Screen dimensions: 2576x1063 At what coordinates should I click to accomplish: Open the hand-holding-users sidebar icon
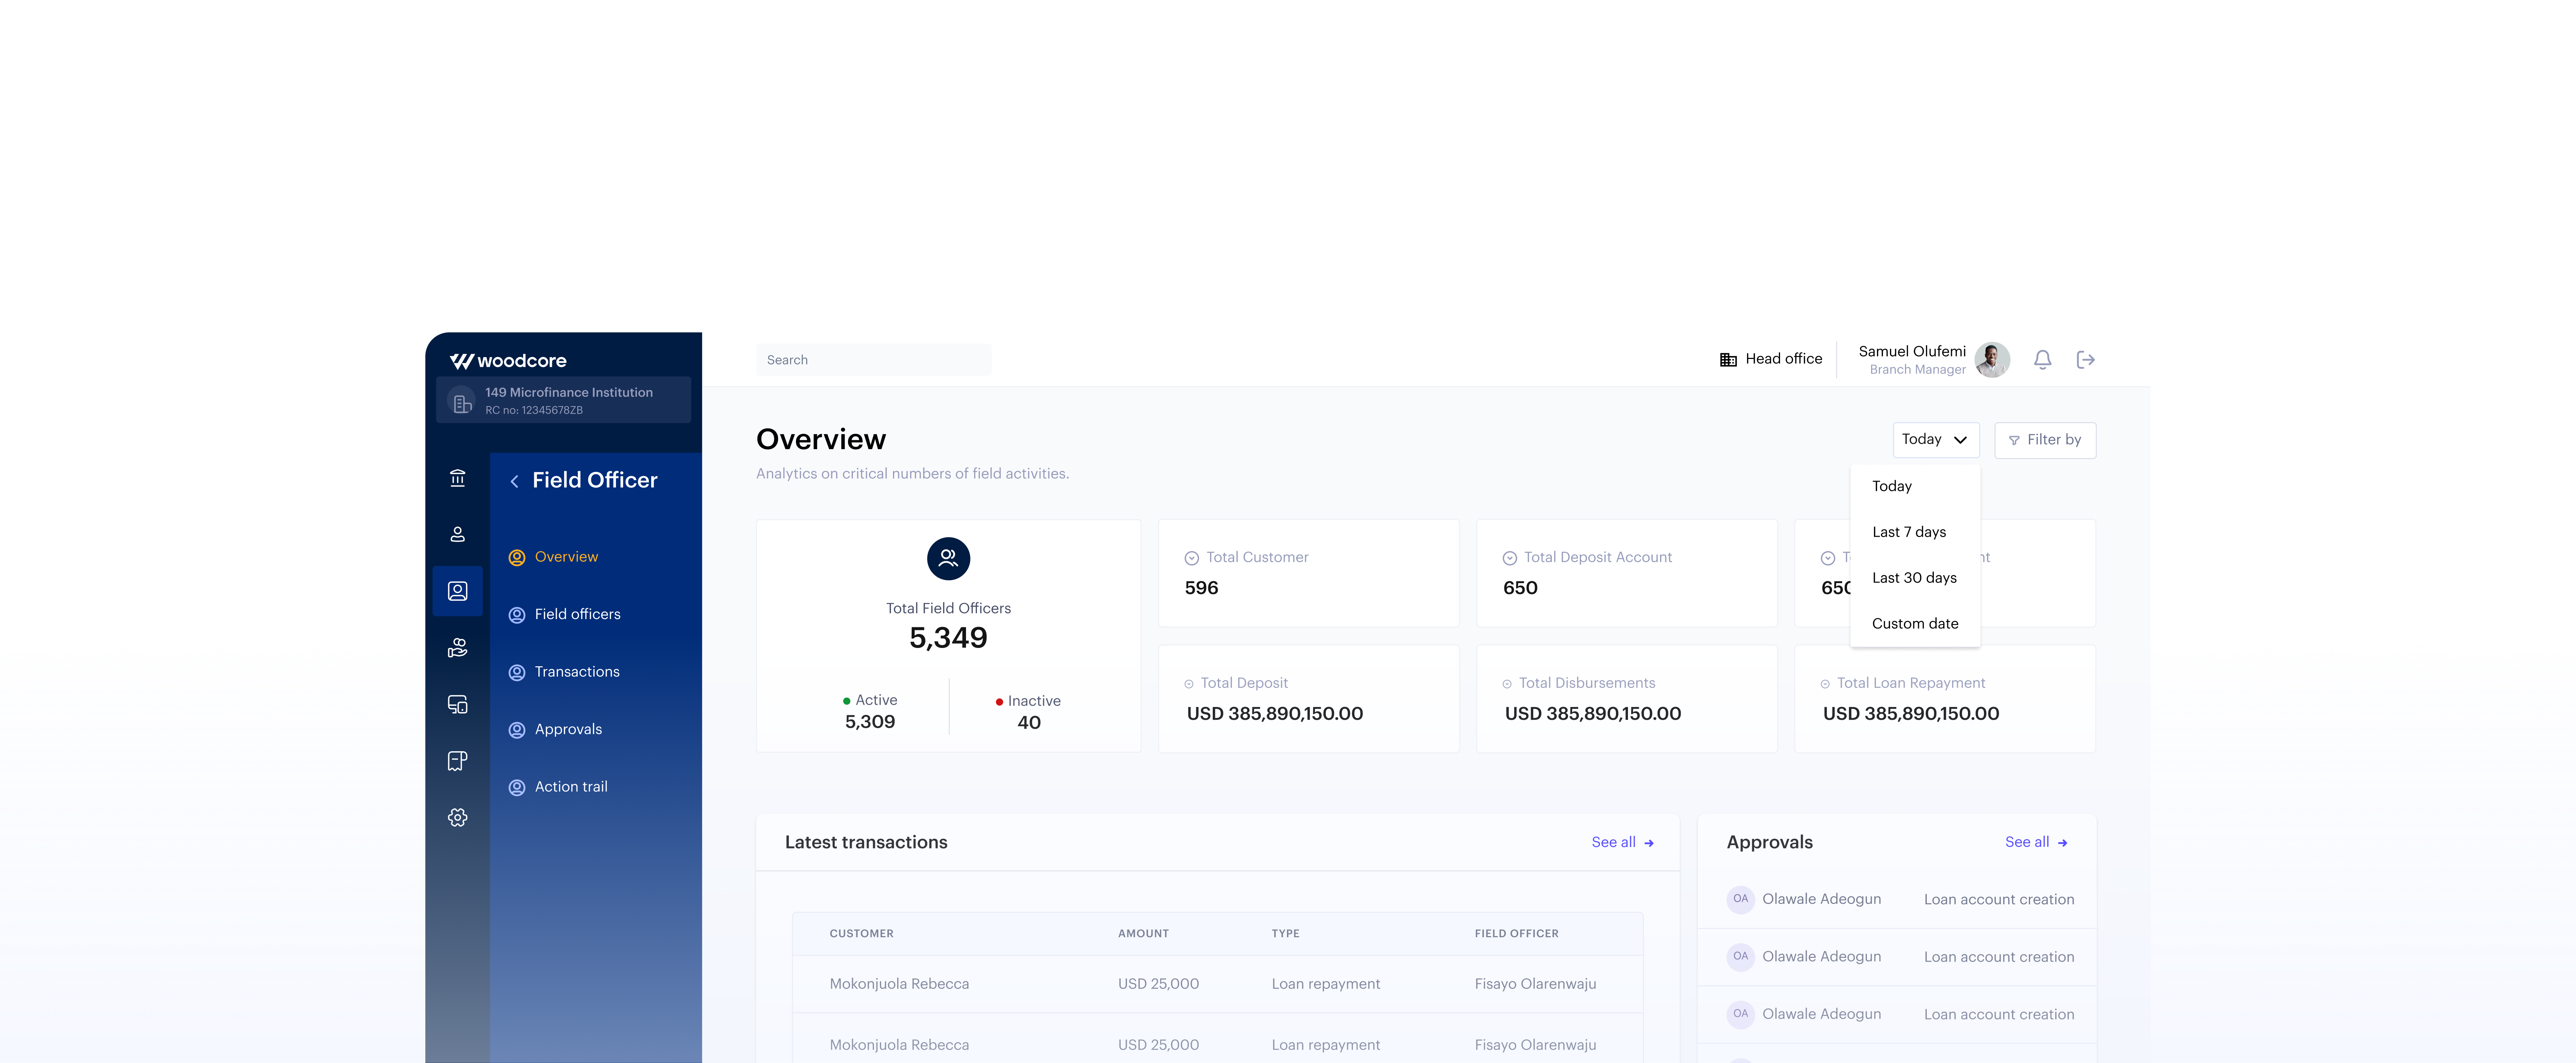click(x=457, y=648)
